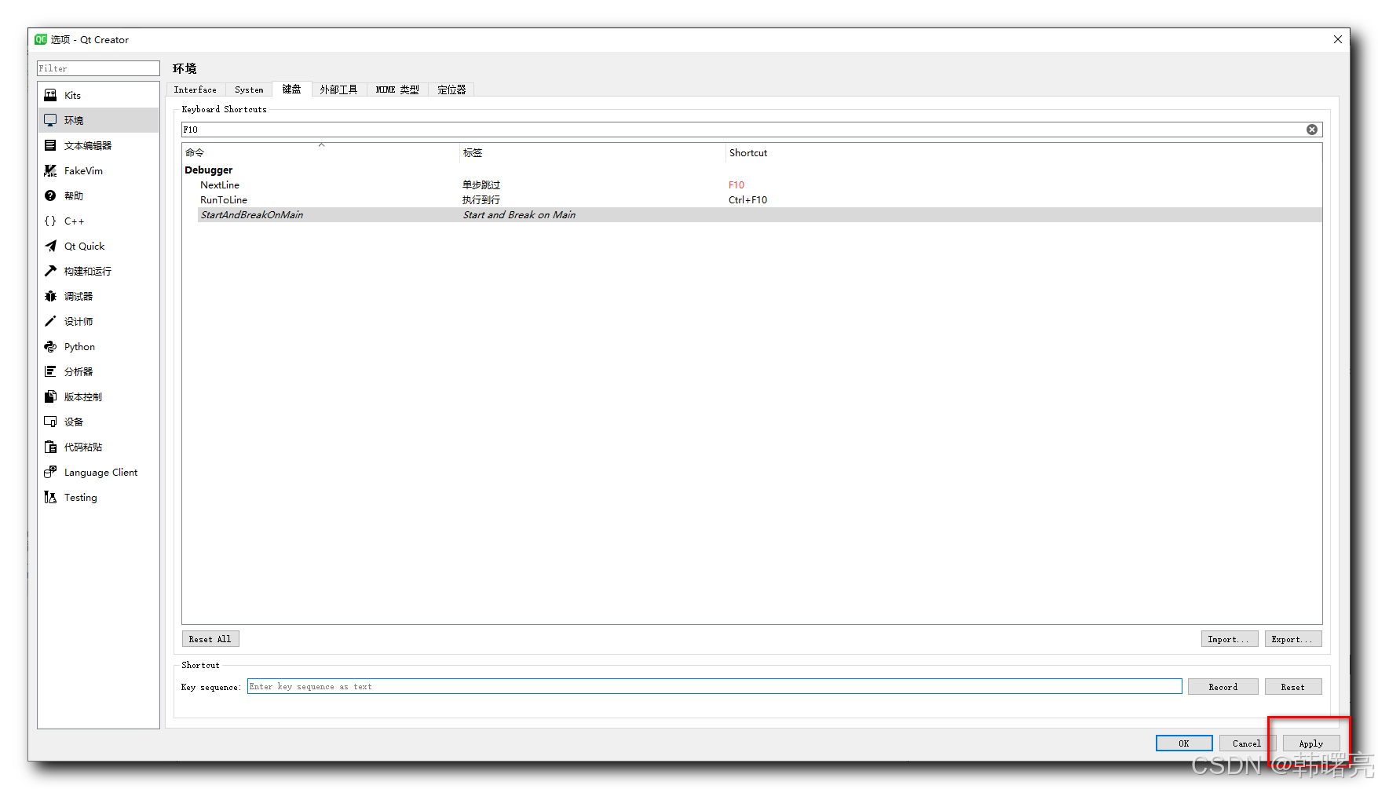
Task: Click the Ctrl+F10 shortcut cell
Action: click(x=747, y=200)
